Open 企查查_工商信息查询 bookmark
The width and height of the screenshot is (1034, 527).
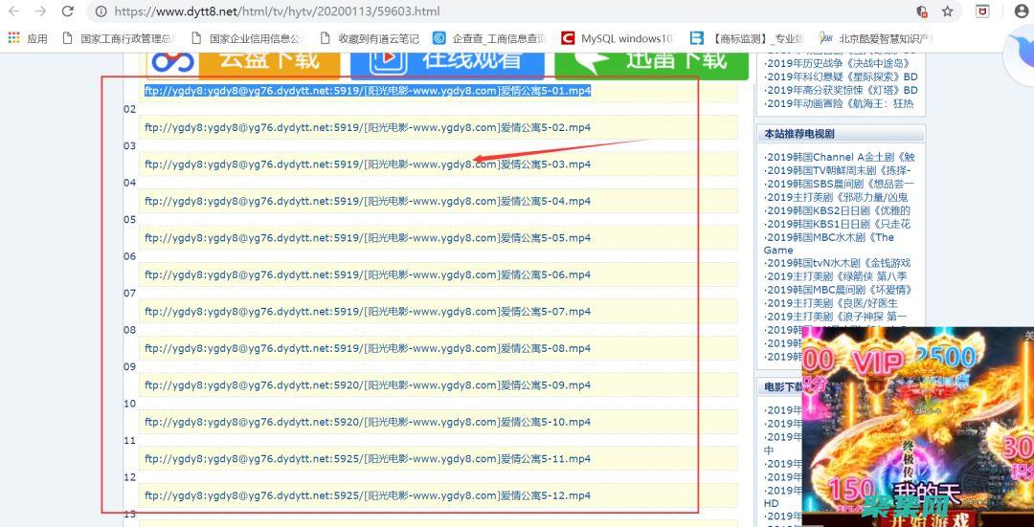tap(489, 38)
